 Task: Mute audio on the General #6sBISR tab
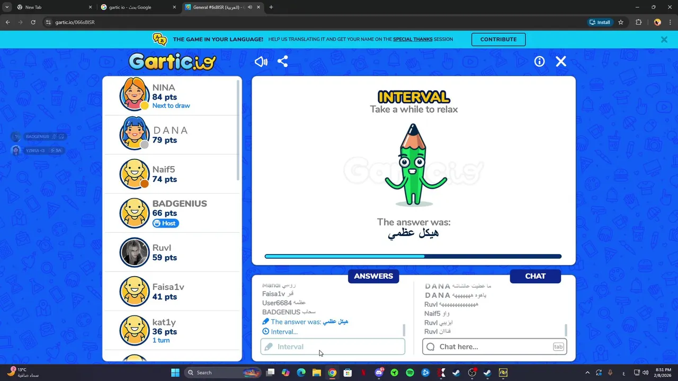(249, 7)
